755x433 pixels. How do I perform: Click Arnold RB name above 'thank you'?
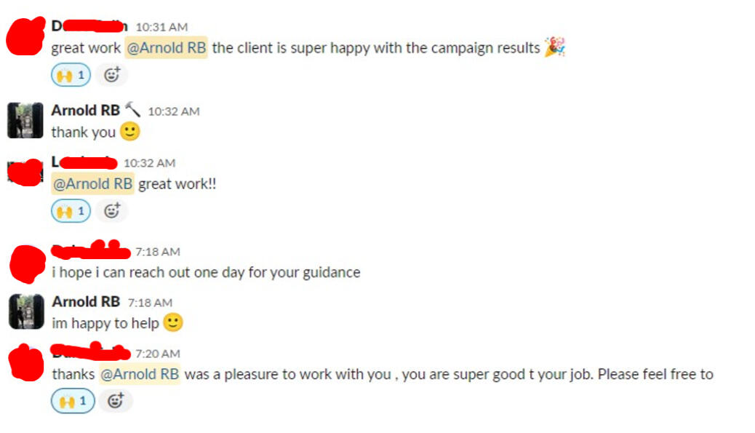pos(86,111)
